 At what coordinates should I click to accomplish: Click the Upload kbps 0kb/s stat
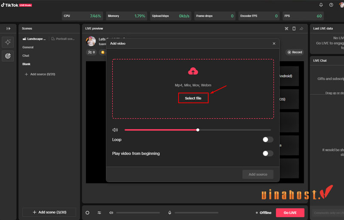coord(170,16)
